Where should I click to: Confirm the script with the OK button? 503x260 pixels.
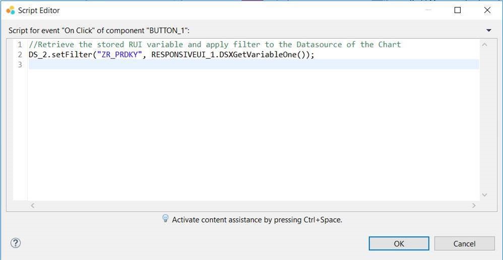coord(399,243)
